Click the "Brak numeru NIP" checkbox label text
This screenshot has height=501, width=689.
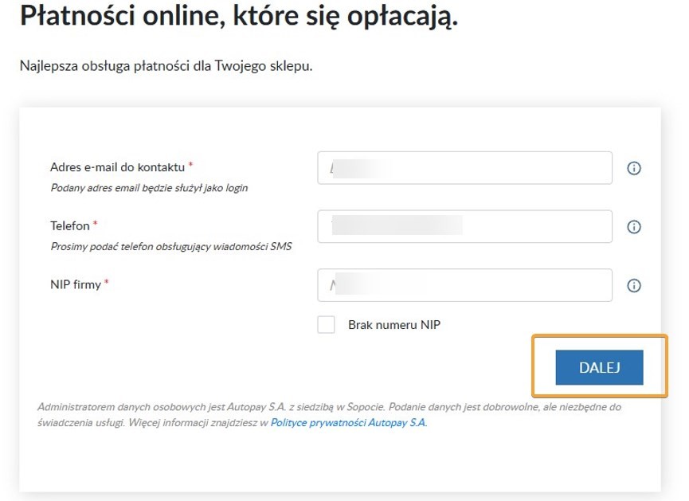tap(394, 325)
